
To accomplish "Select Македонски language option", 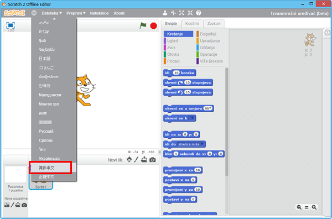I will click(54, 95).
